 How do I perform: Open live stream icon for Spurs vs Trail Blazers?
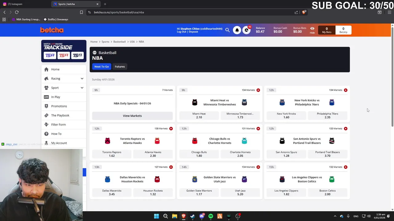346,129
